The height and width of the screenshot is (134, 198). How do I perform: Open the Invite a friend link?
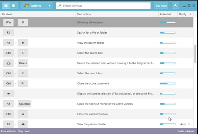[187, 131]
